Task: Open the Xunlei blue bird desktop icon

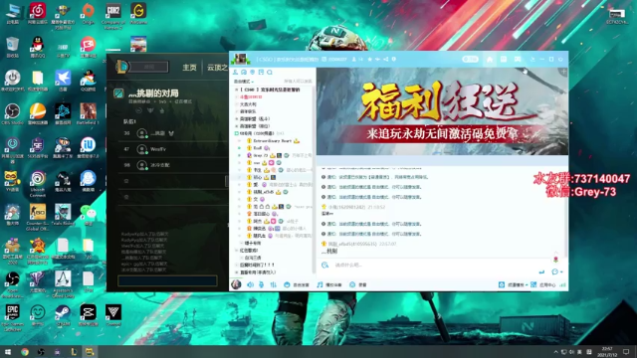Action: (63, 80)
